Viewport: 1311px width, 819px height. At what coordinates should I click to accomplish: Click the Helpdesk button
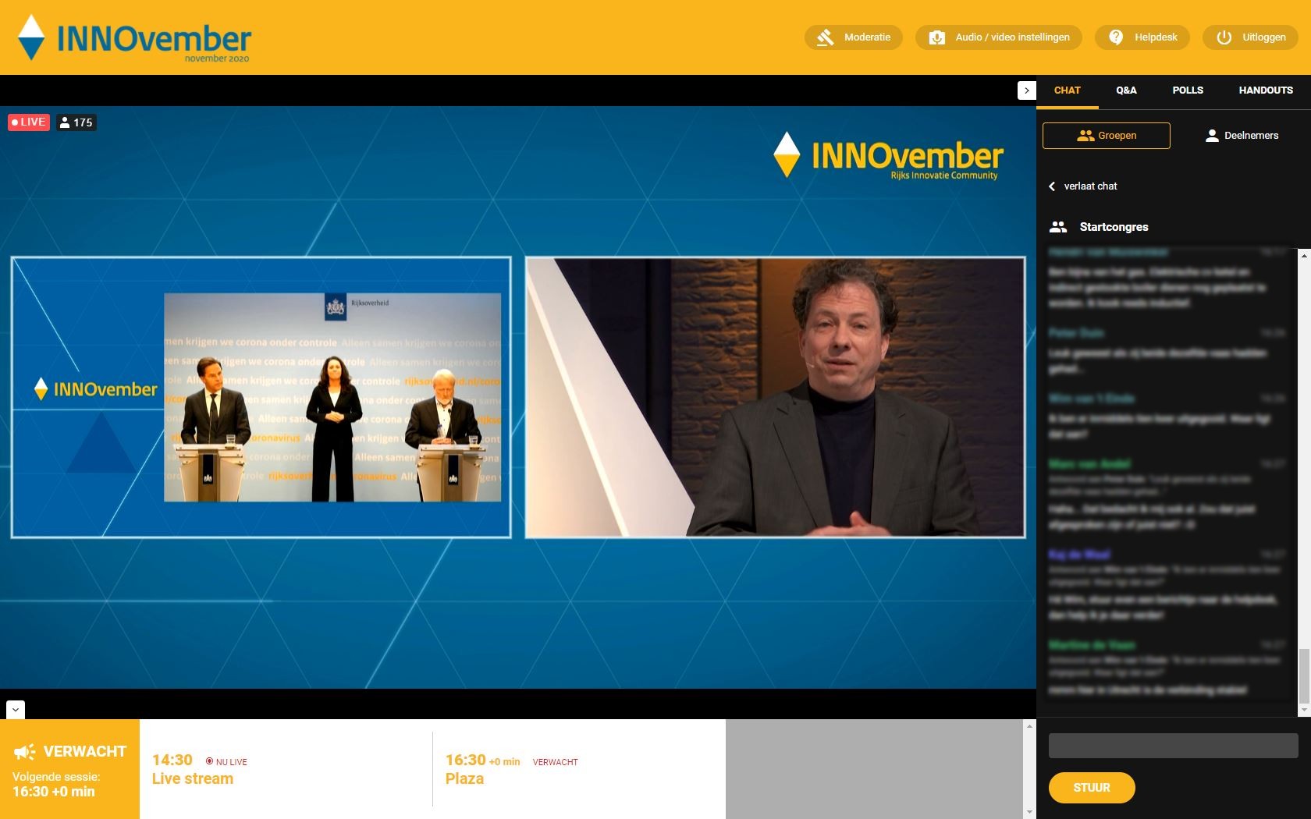(1142, 37)
